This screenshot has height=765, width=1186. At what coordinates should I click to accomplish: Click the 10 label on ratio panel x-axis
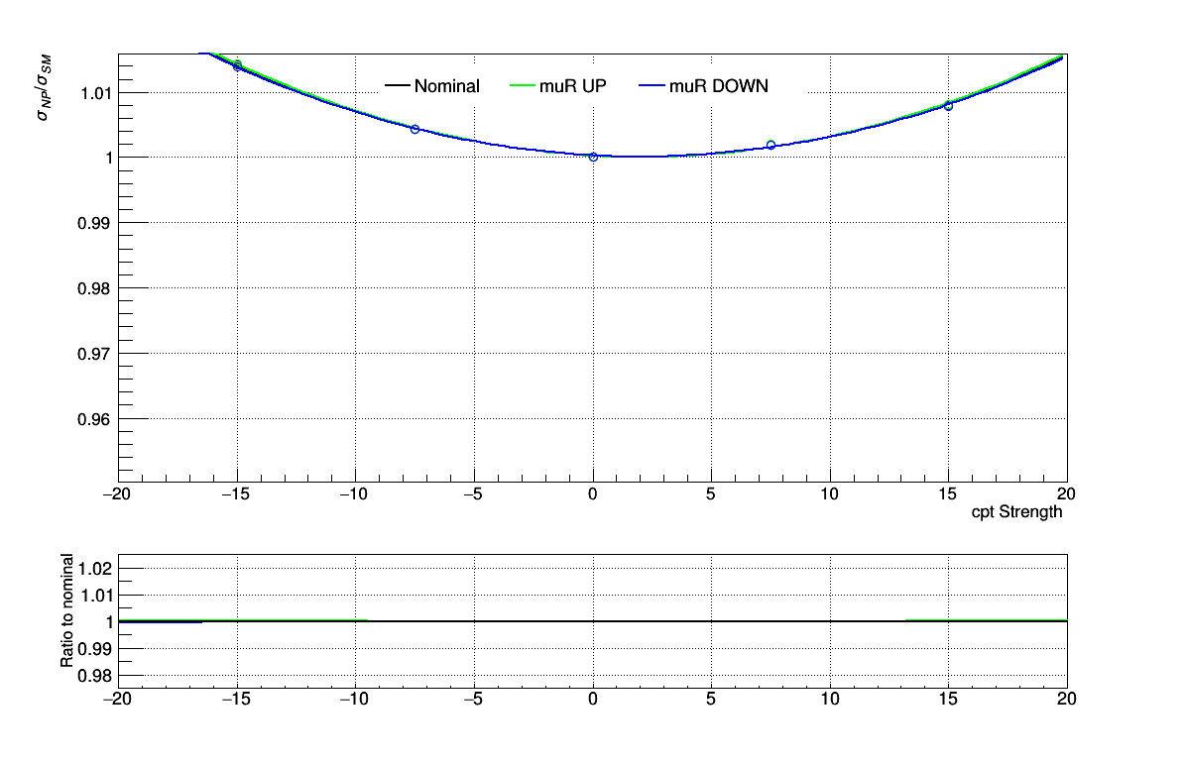coord(830,699)
